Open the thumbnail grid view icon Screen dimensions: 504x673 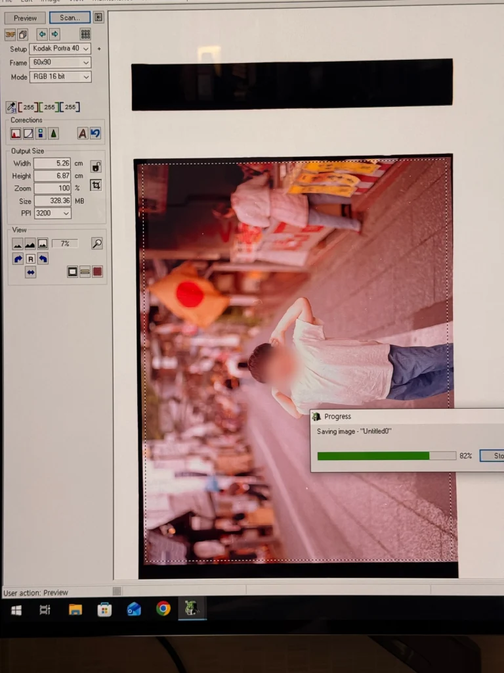[x=85, y=34]
